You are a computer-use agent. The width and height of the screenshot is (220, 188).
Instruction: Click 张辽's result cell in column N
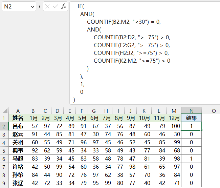pos(191,183)
